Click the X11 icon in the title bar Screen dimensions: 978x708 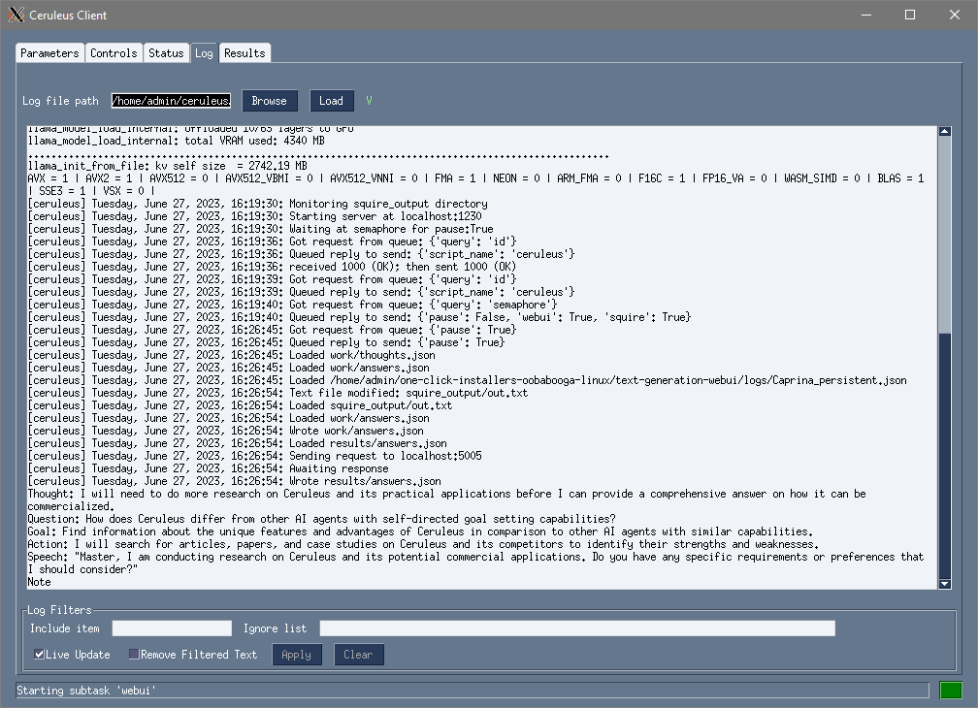click(16, 15)
